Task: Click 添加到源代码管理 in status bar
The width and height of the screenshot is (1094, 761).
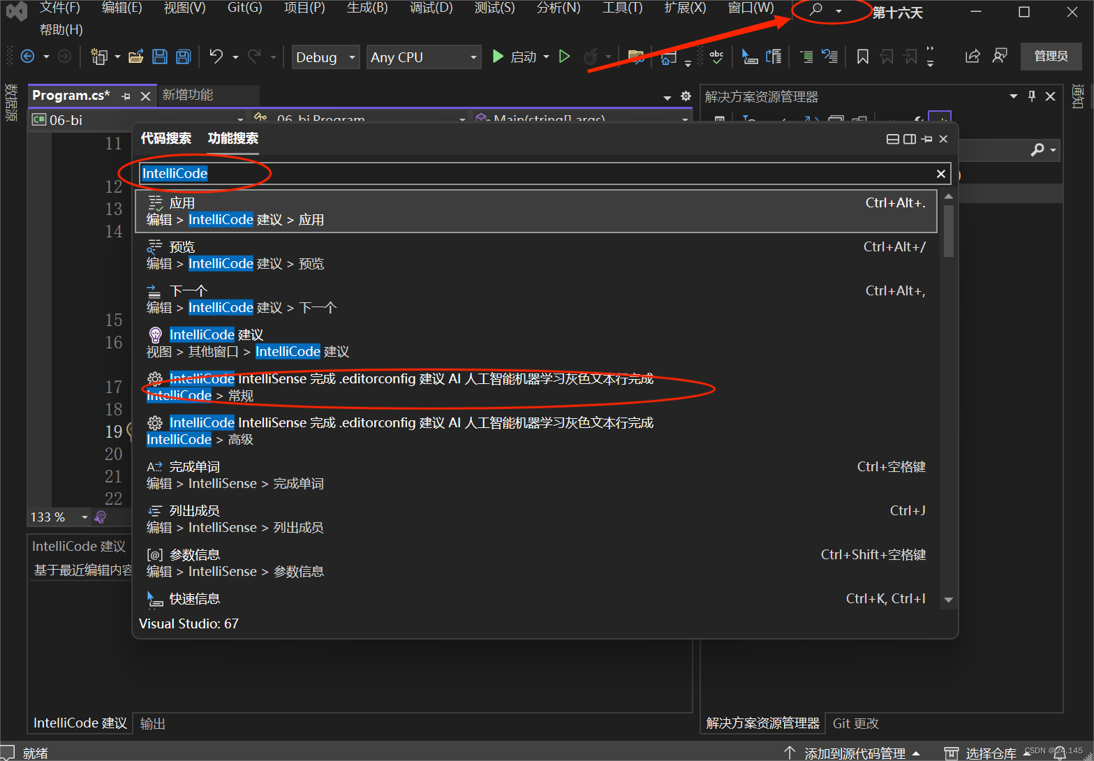Action: point(855,753)
